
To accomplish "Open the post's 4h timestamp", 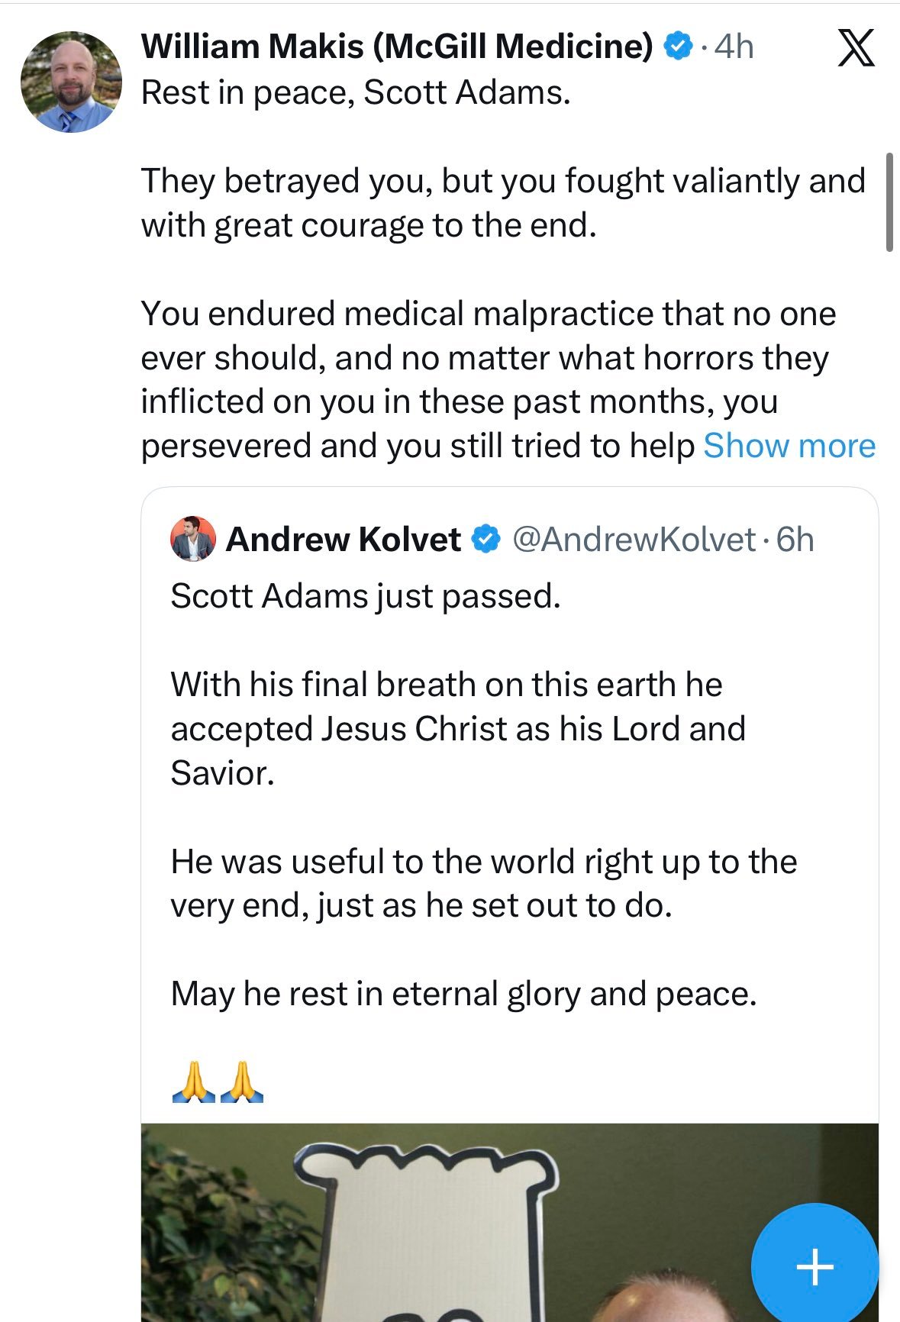I will click(x=734, y=47).
